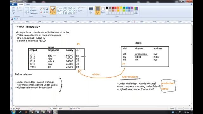This screenshot has height=114, width=203.
Task: Click the vertical scrollbar thumb
Action: tap(192, 45)
